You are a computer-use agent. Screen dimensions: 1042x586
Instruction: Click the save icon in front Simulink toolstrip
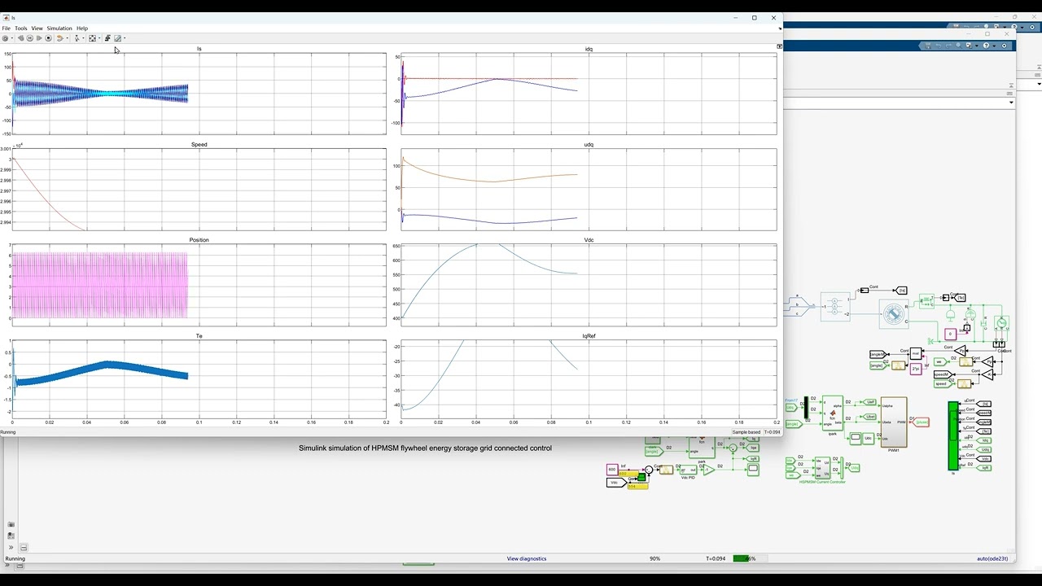pos(928,46)
